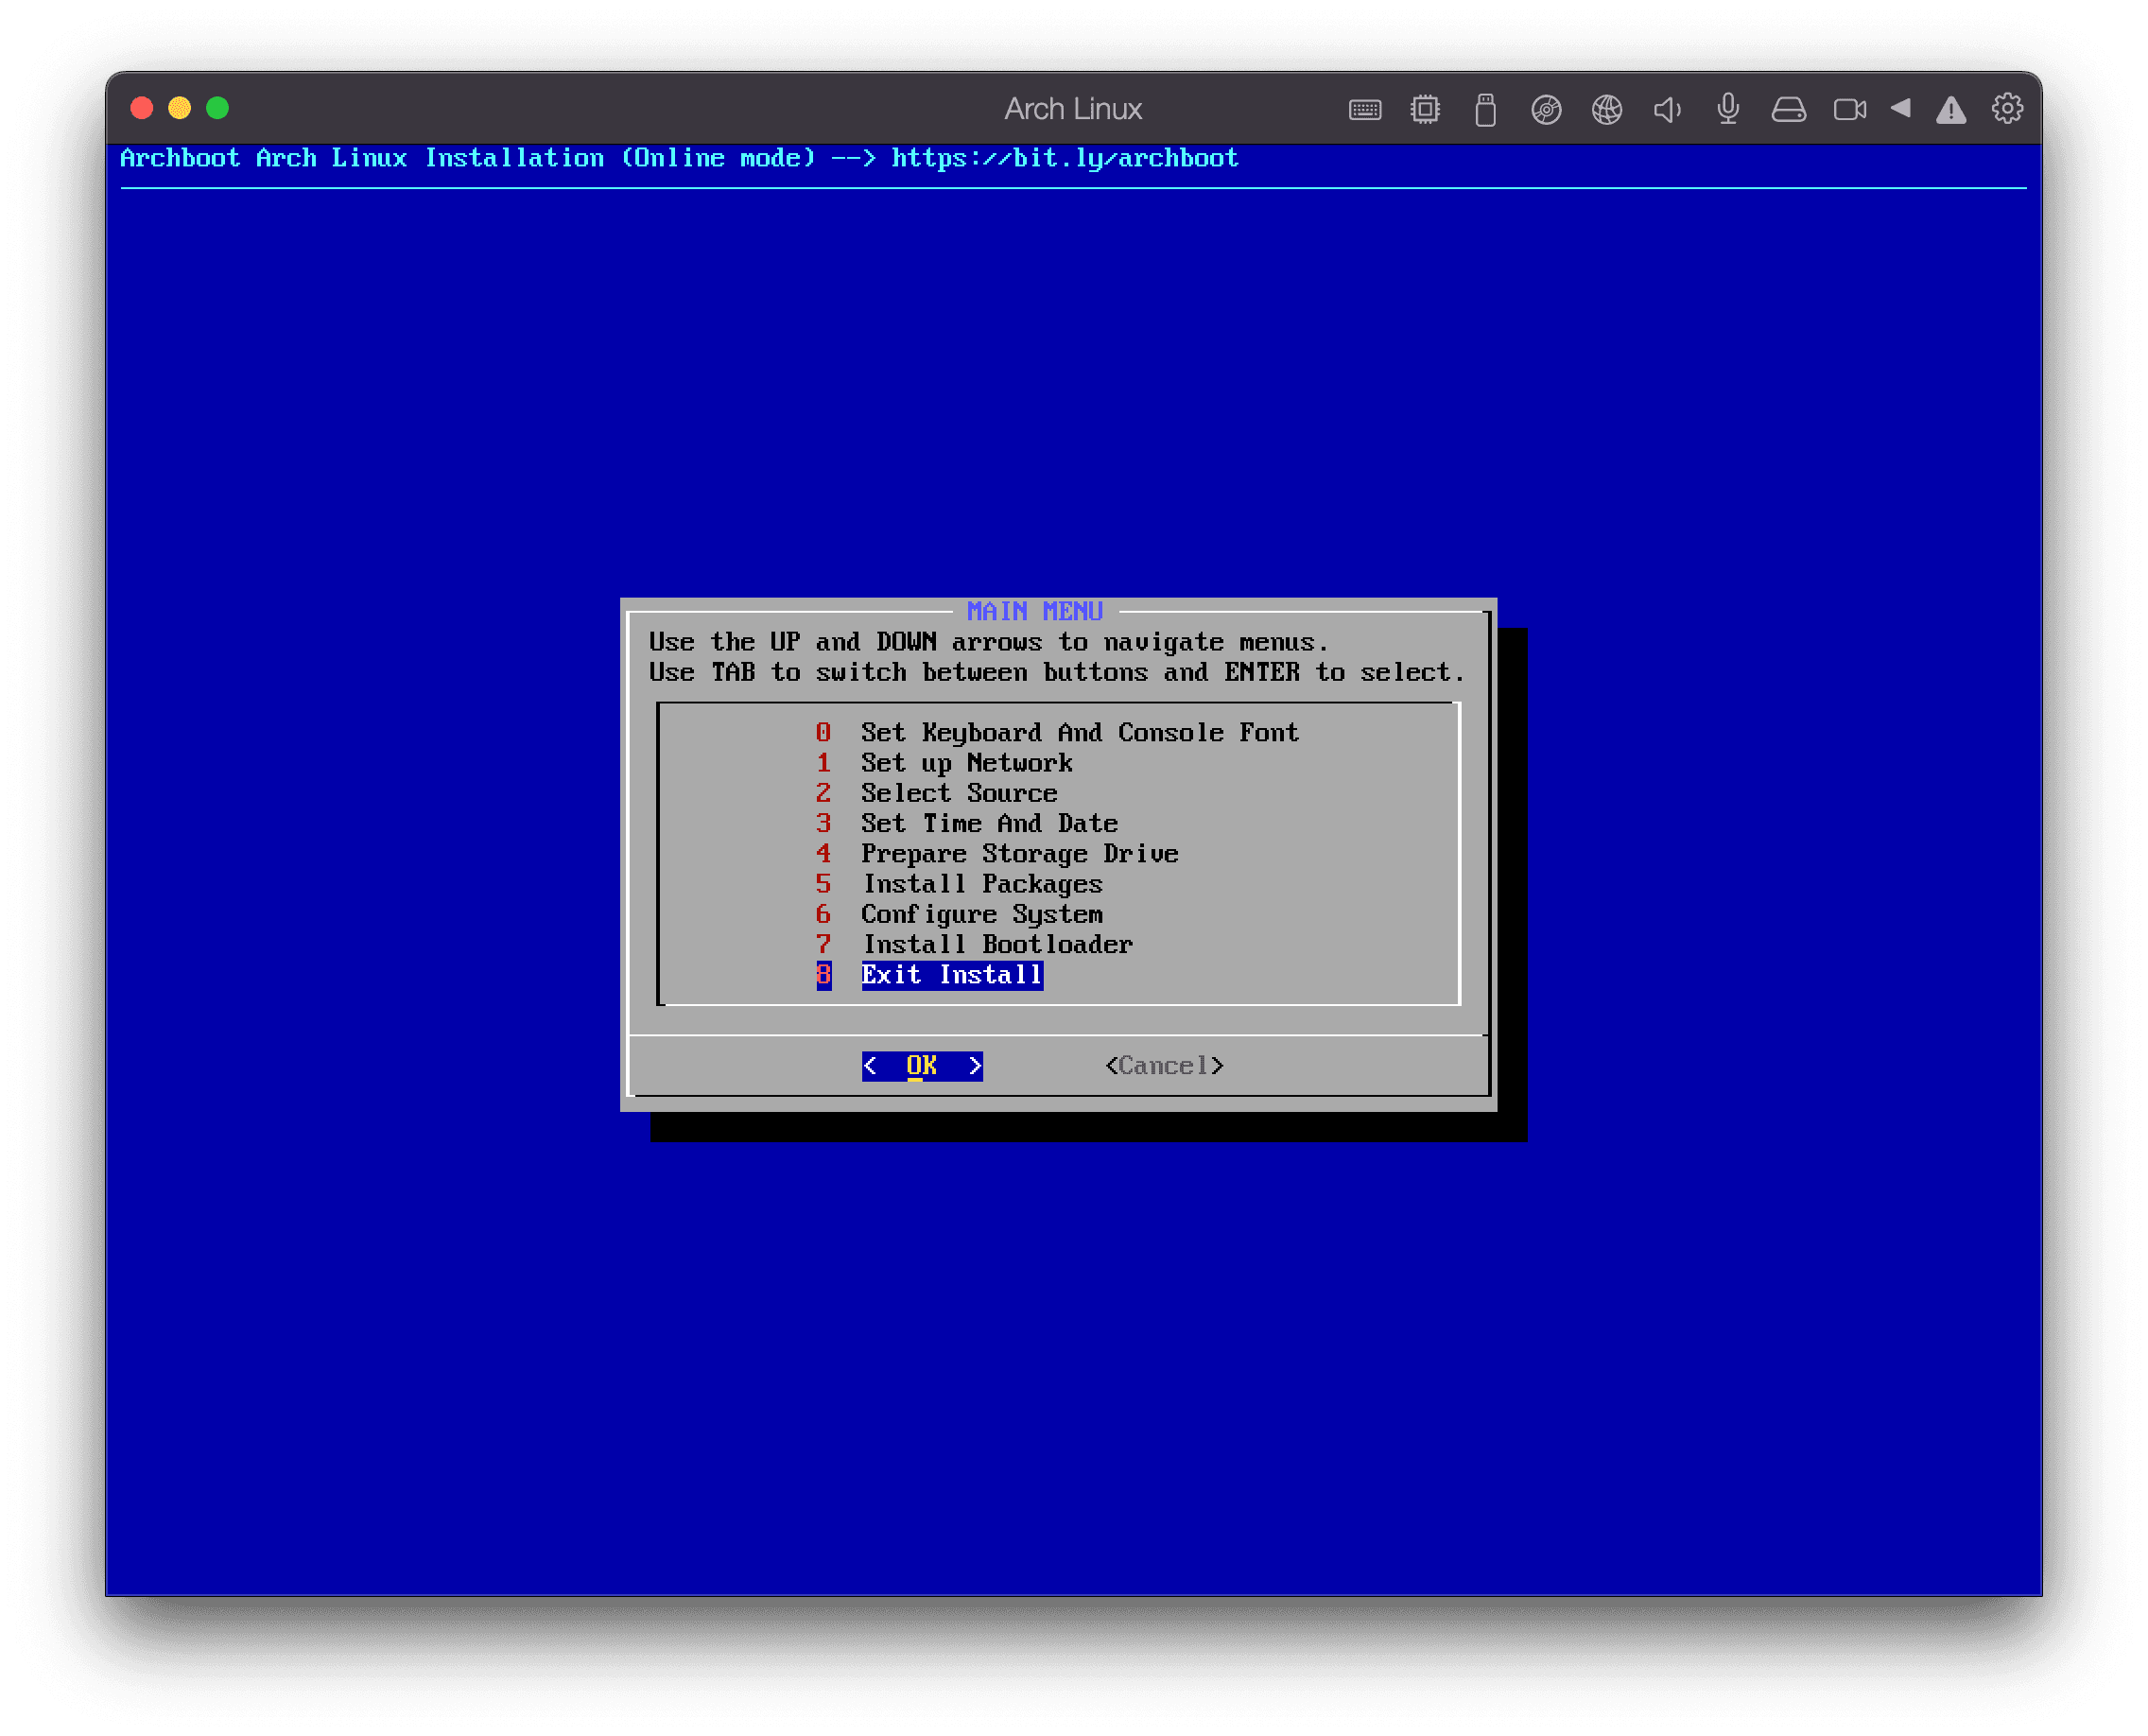Select Set up Network menu entry
Image resolution: width=2148 pixels, height=1736 pixels.
[x=944, y=763]
